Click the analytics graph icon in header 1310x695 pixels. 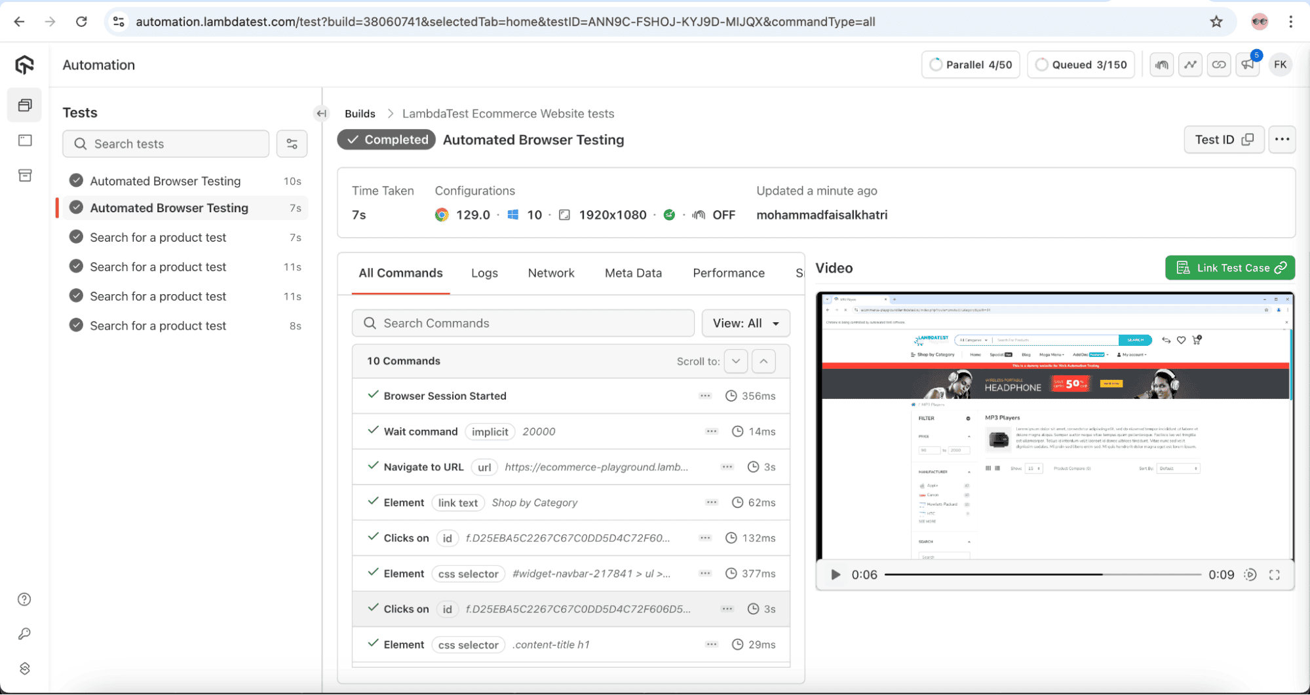click(x=1190, y=65)
